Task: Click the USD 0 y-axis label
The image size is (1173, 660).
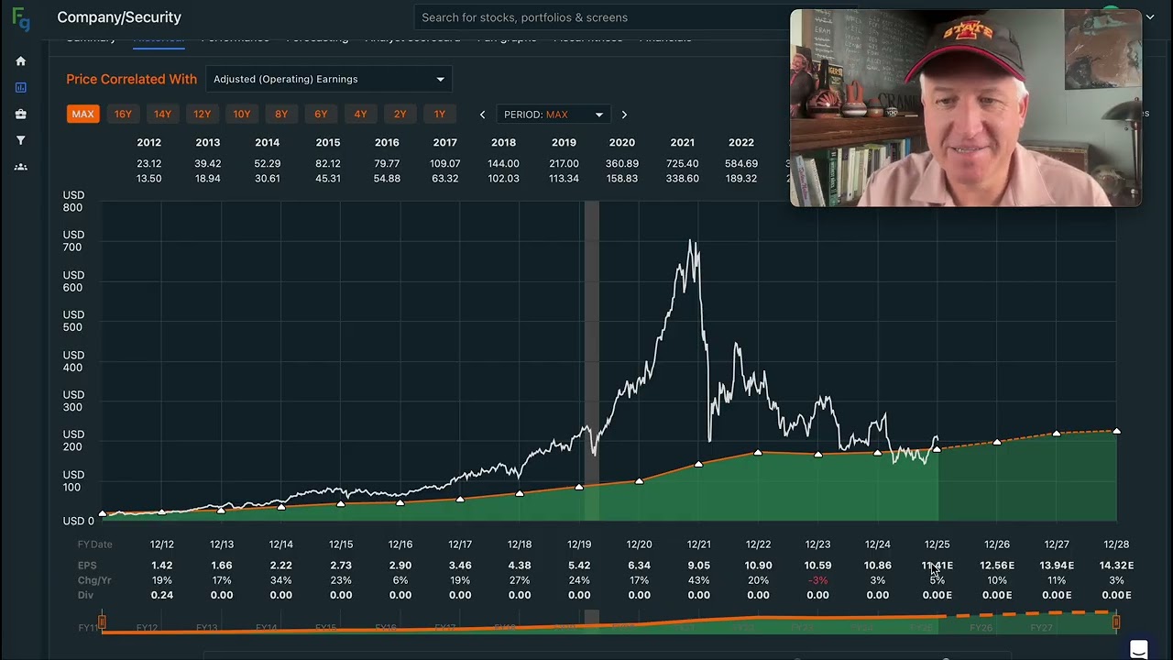Action: [78, 521]
